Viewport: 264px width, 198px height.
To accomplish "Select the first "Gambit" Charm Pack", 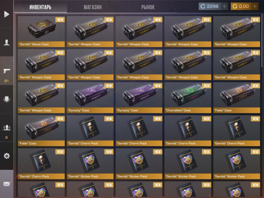I will (x=90, y=131).
